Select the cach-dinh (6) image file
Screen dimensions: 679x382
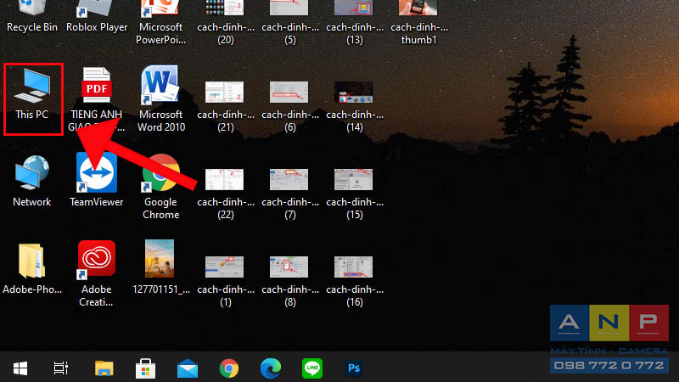(x=289, y=107)
